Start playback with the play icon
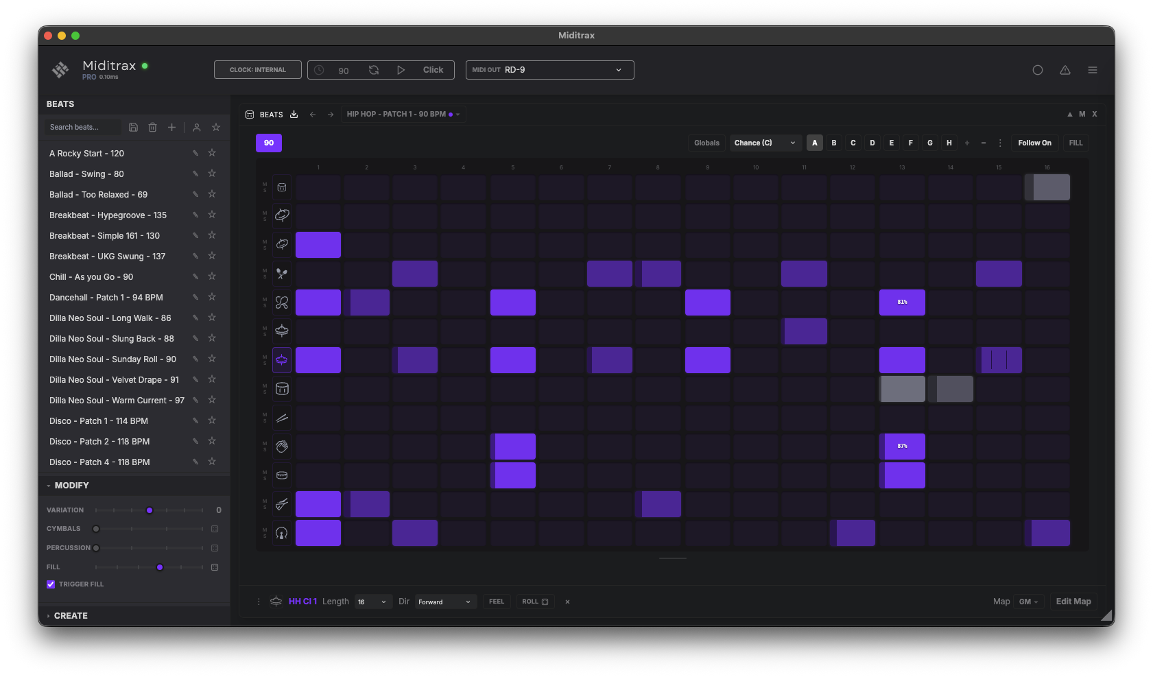 click(x=401, y=70)
